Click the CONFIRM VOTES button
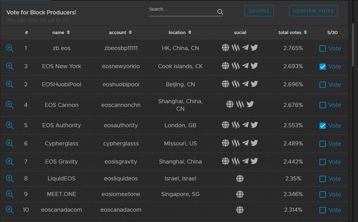358x222 pixels. (x=313, y=11)
